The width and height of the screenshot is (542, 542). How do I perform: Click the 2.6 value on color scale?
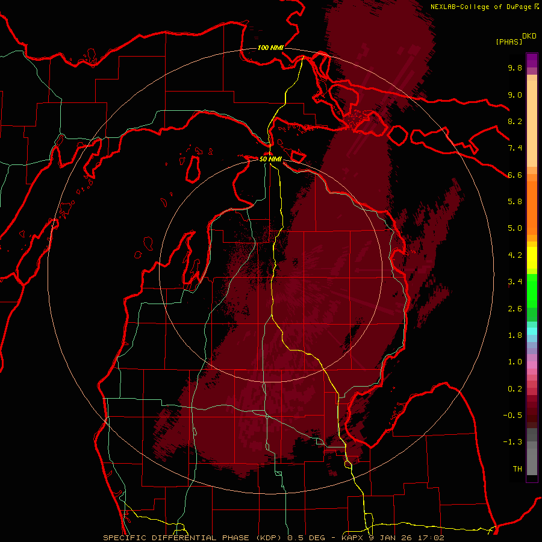point(515,309)
